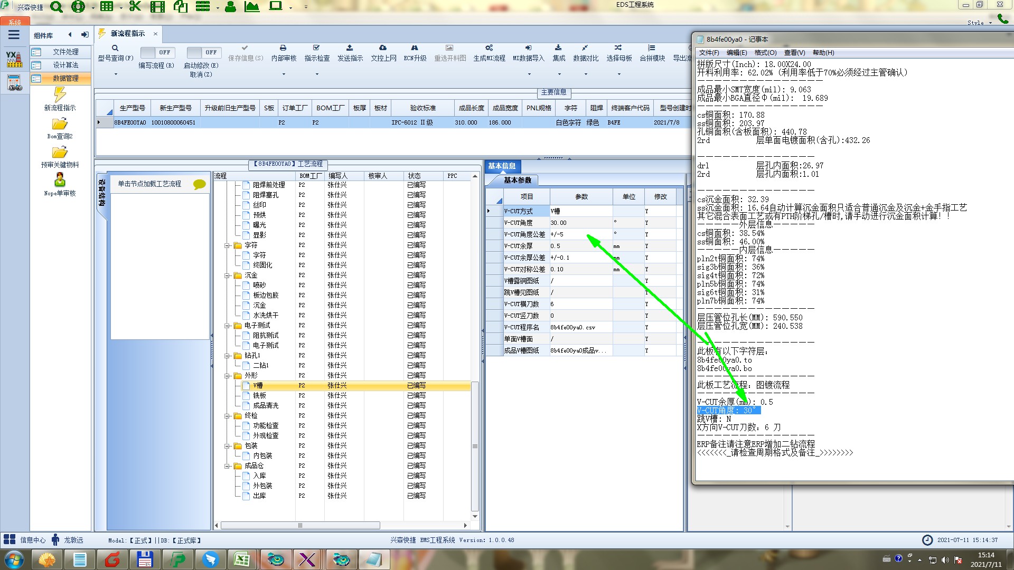
Task: Open the Windows Start button
Action: (14, 559)
